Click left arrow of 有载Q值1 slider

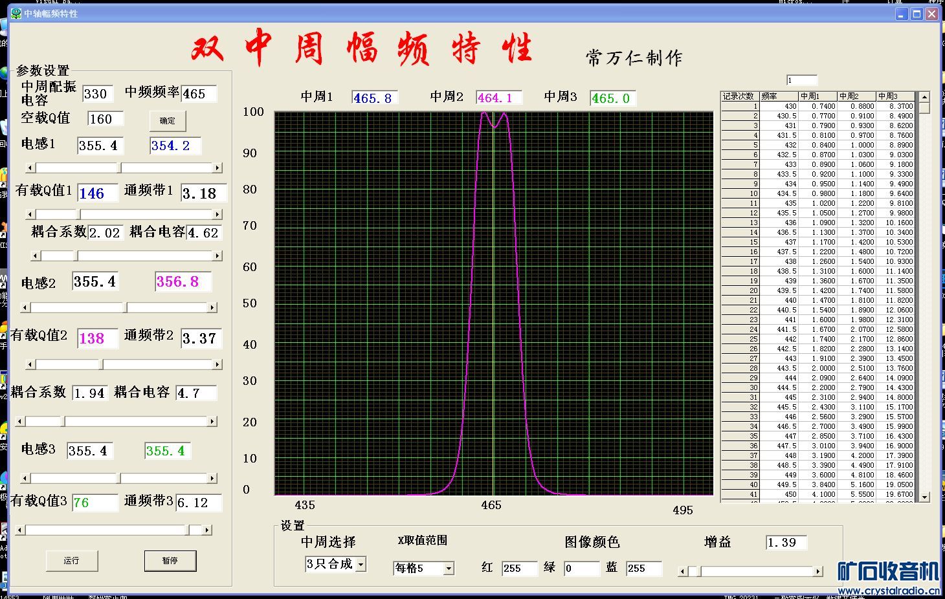[30, 214]
